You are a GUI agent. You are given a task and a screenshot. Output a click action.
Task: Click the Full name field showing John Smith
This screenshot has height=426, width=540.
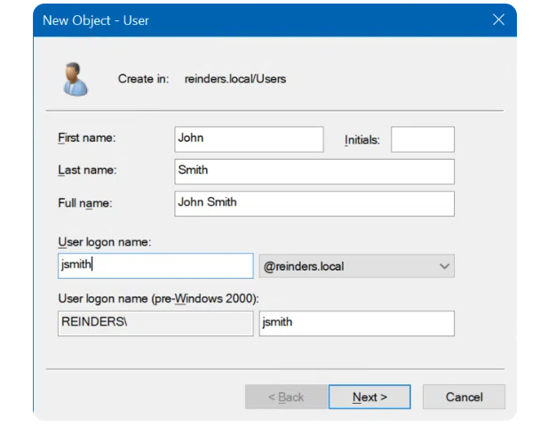314,203
